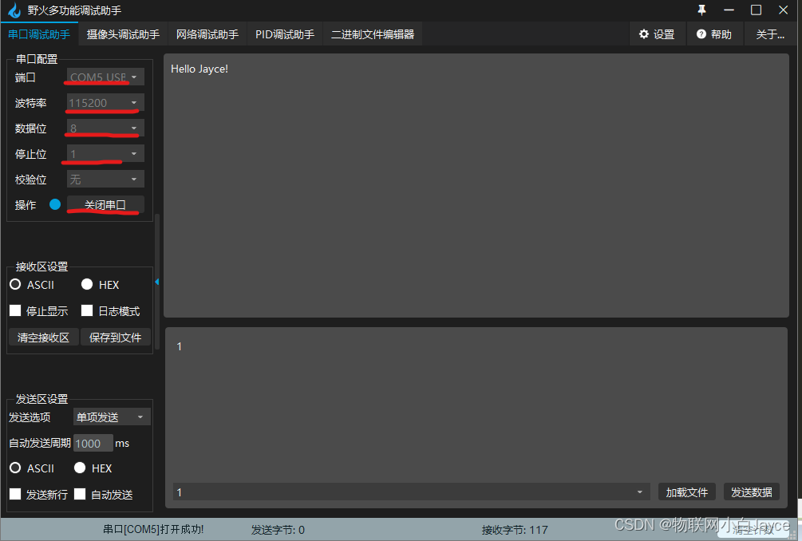Click the 接收区设置 group label
802x541 pixels.
[42, 267]
